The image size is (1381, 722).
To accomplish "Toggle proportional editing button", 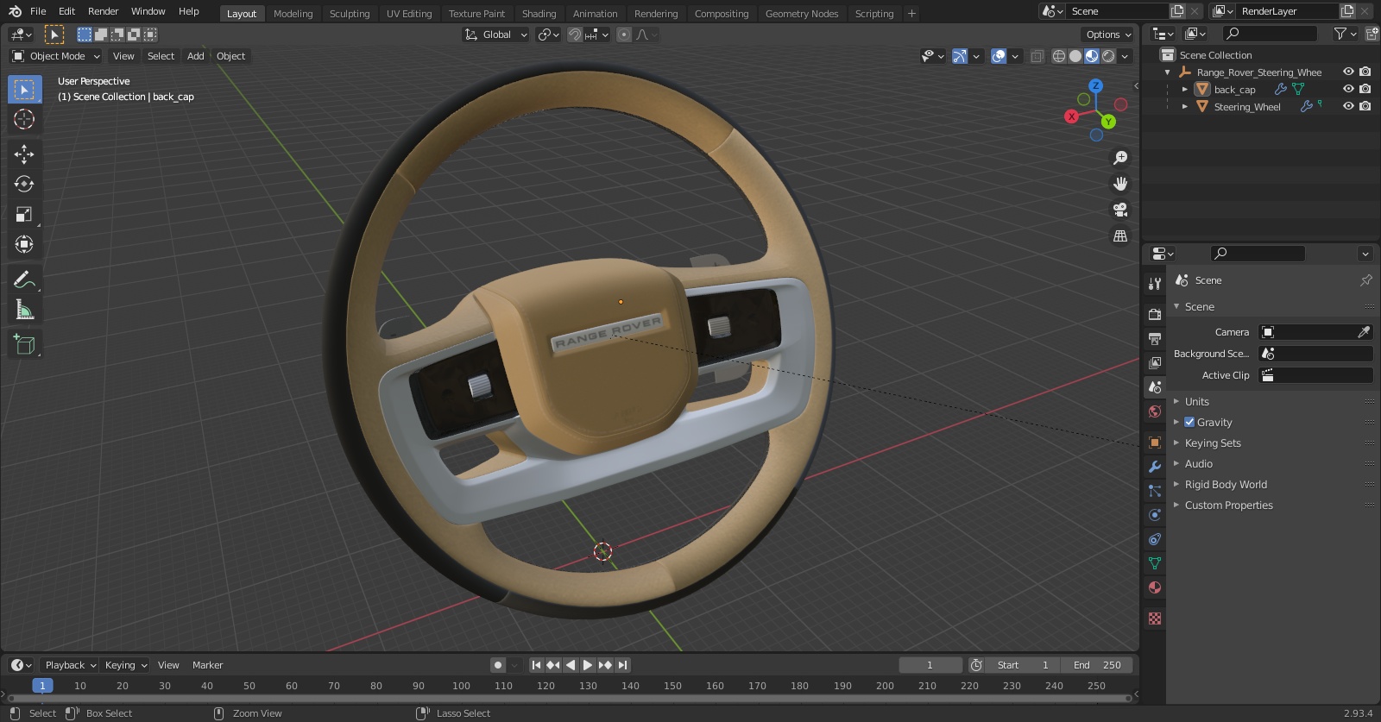I will (624, 35).
